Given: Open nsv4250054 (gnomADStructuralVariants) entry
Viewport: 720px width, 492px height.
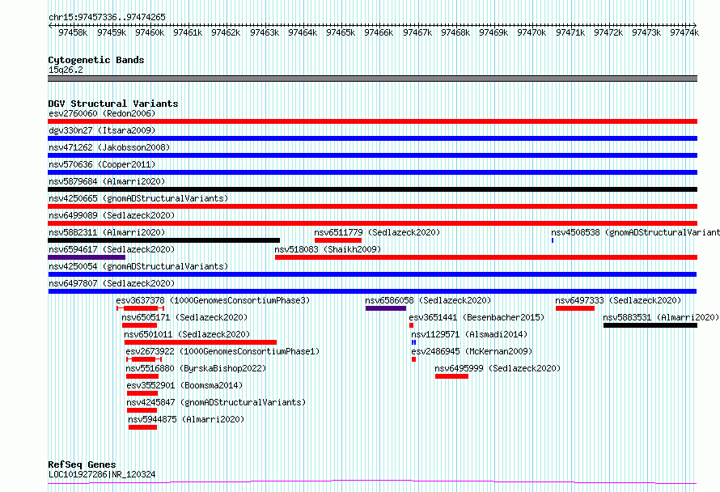Looking at the screenshot, I should pos(138,266).
